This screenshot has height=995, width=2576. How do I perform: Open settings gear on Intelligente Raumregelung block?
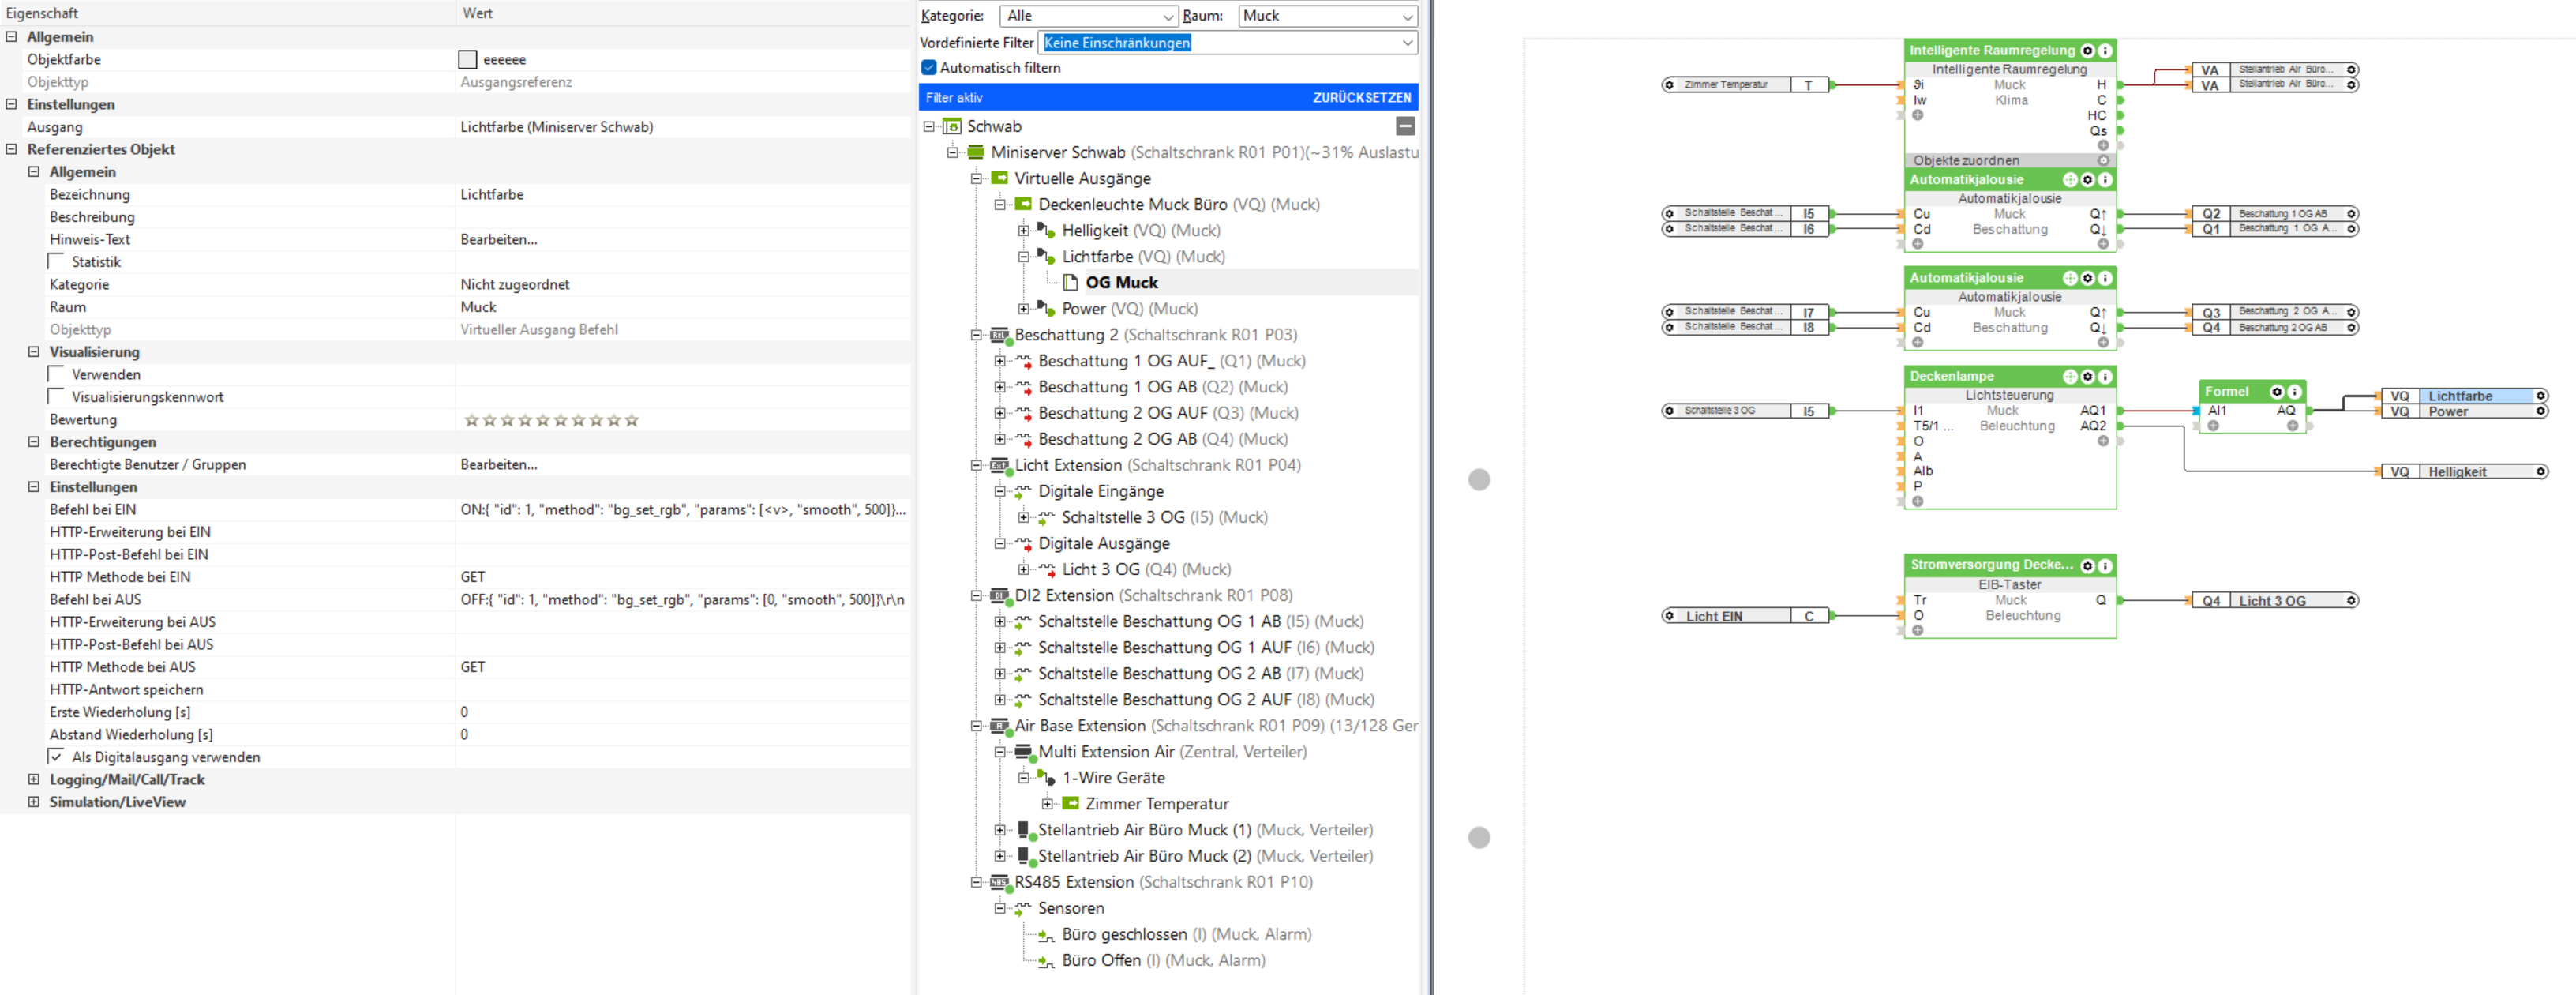pyautogui.click(x=2087, y=51)
